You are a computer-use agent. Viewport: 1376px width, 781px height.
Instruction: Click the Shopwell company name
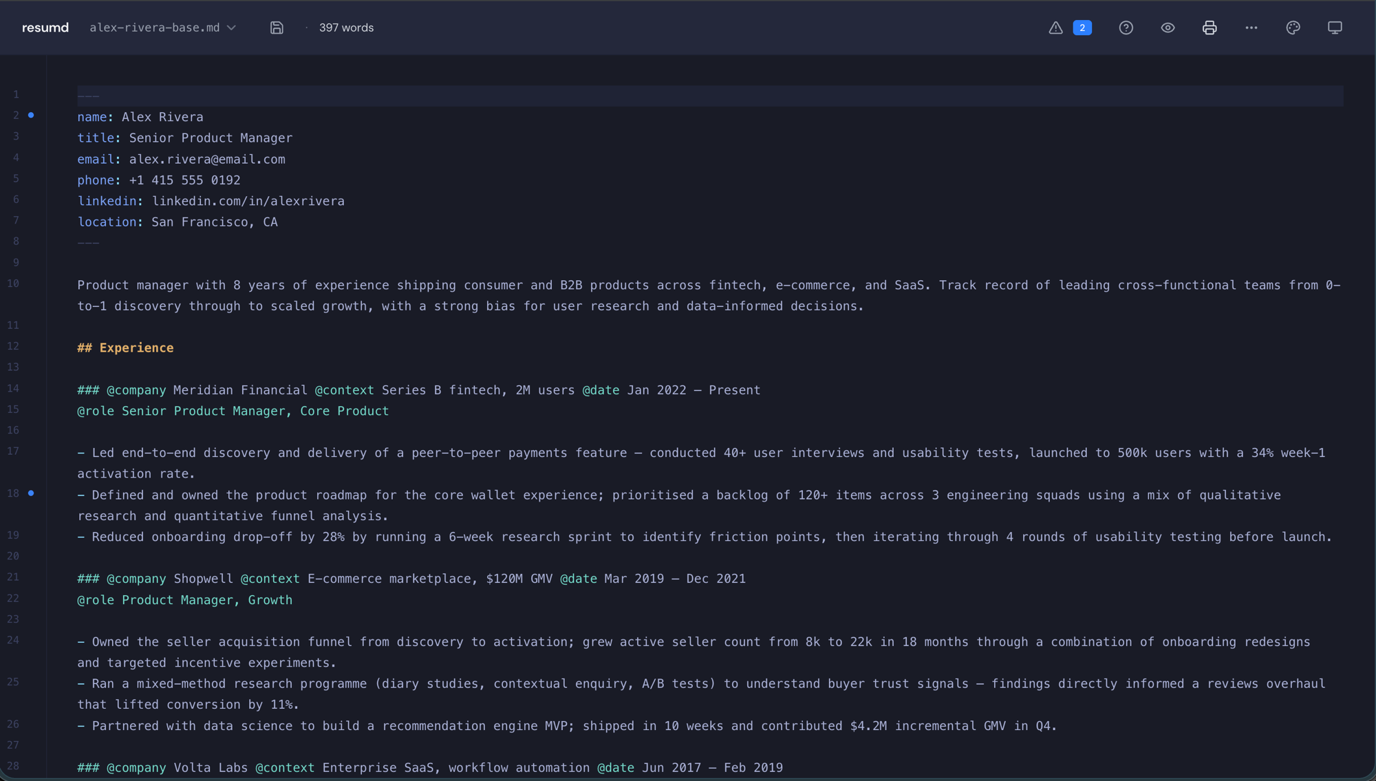pos(203,579)
